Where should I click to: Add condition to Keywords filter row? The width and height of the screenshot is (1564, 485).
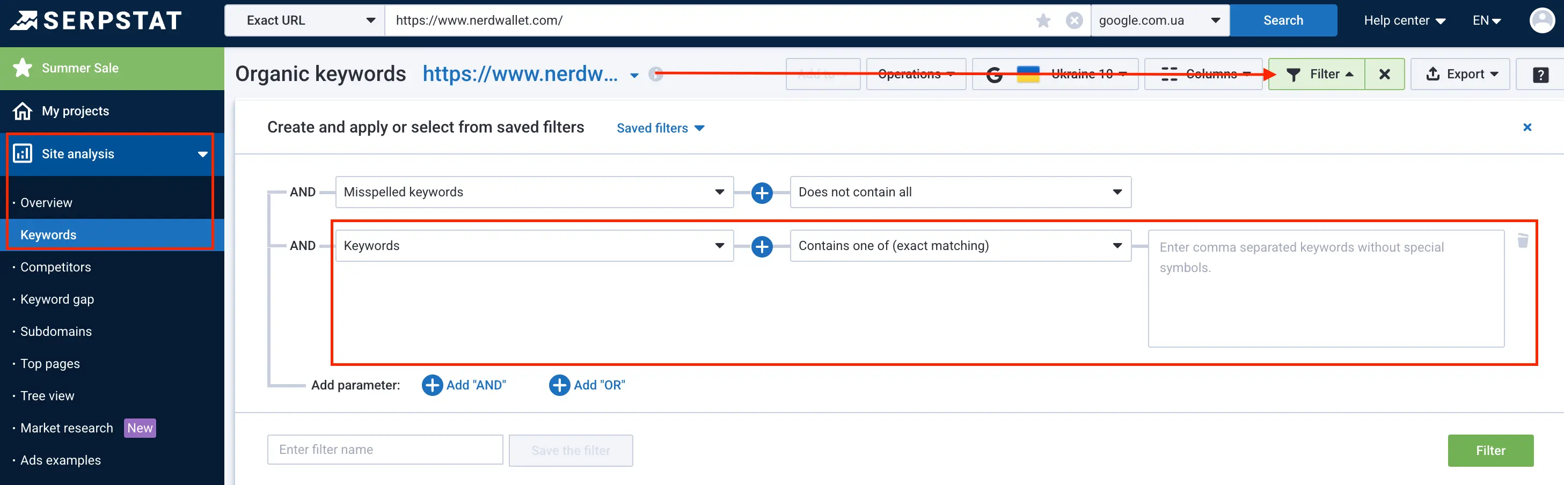point(762,246)
